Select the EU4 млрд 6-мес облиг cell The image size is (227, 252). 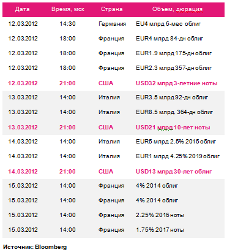point(168,24)
